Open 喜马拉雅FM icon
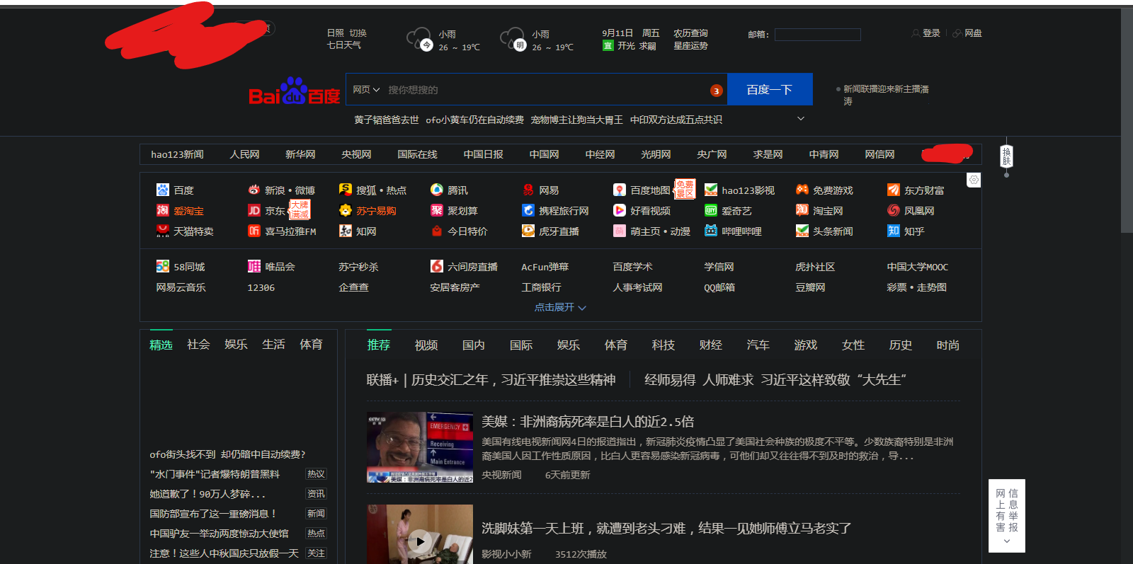The image size is (1133, 564). [x=254, y=231]
